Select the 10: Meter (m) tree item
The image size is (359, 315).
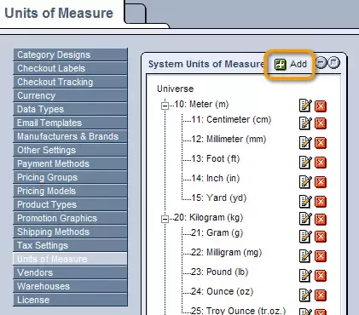[201, 105]
